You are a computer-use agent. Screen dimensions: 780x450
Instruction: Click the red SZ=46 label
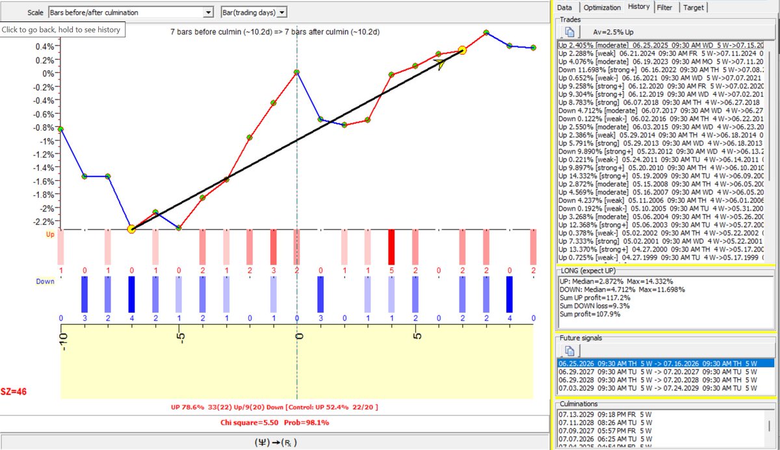14,392
